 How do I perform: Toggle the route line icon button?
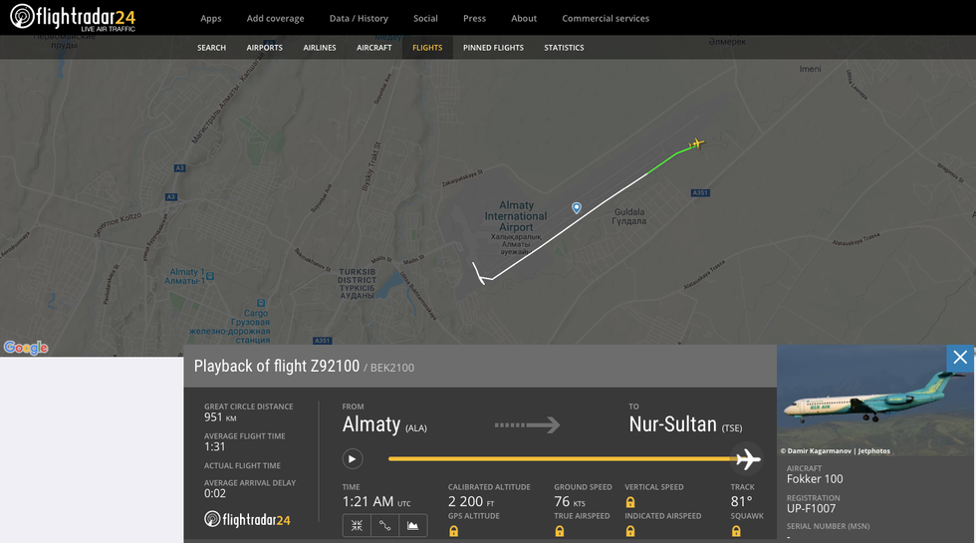pyautogui.click(x=384, y=526)
